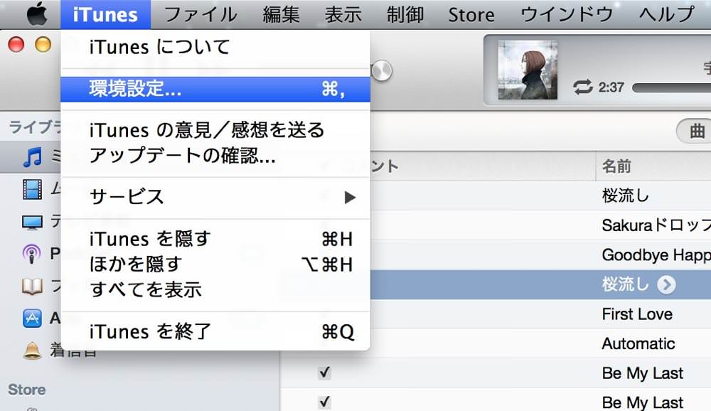Expand the サービス submenu
The image size is (711, 411).
click(215, 197)
